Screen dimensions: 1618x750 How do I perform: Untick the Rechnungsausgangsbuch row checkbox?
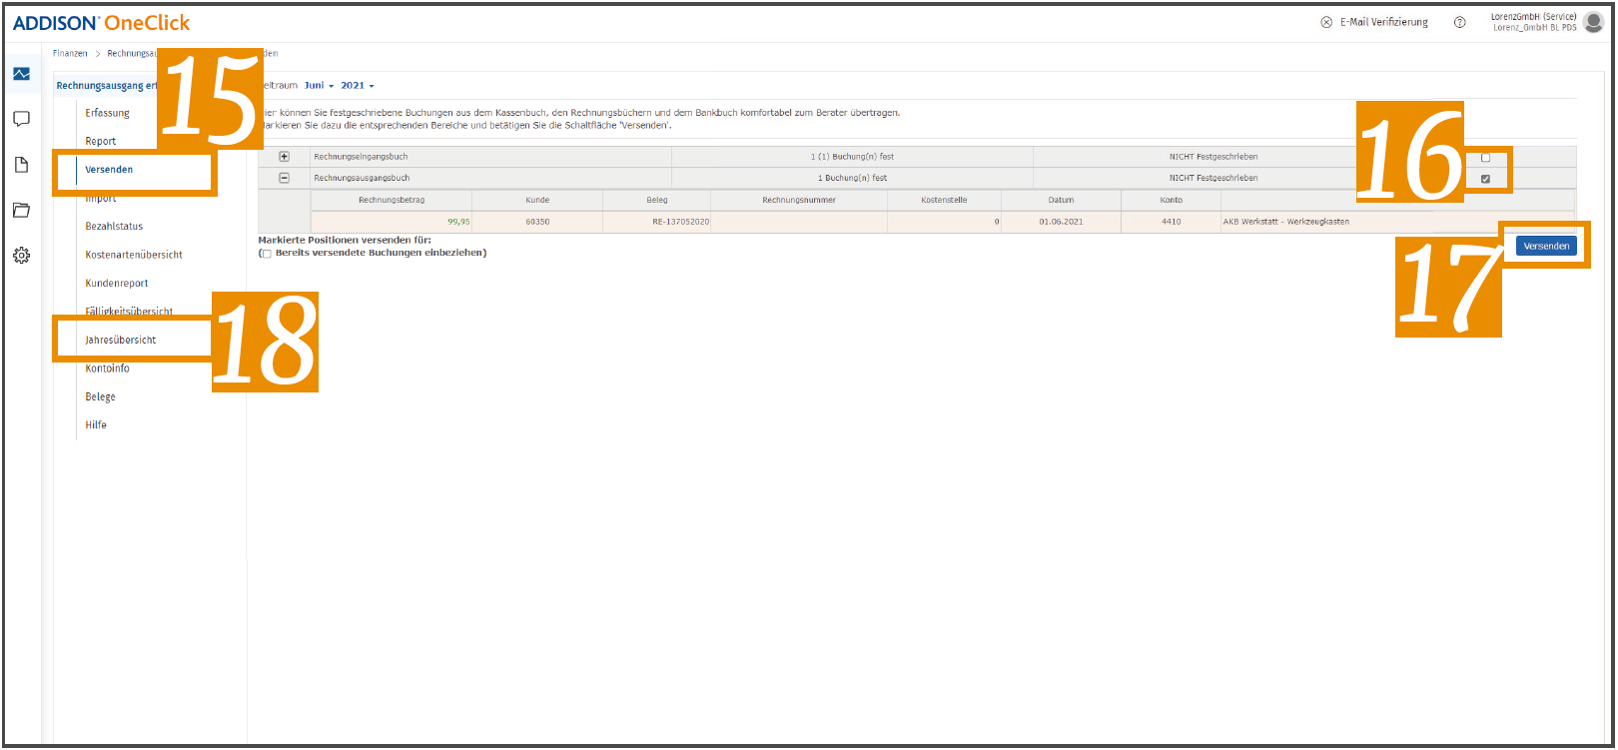[x=1485, y=179]
